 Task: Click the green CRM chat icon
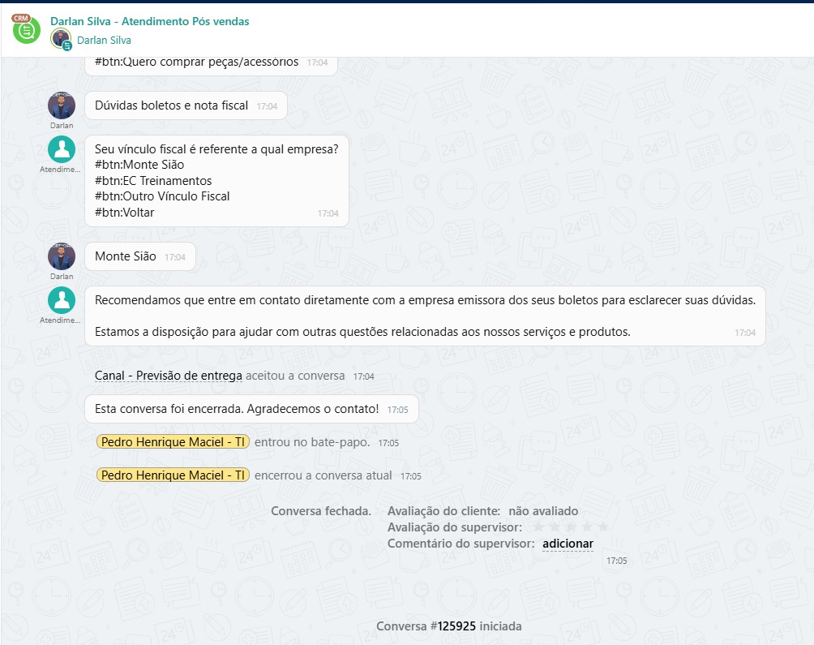click(x=26, y=30)
